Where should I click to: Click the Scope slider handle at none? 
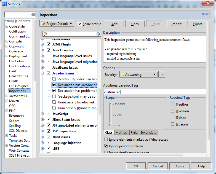[110, 125]
